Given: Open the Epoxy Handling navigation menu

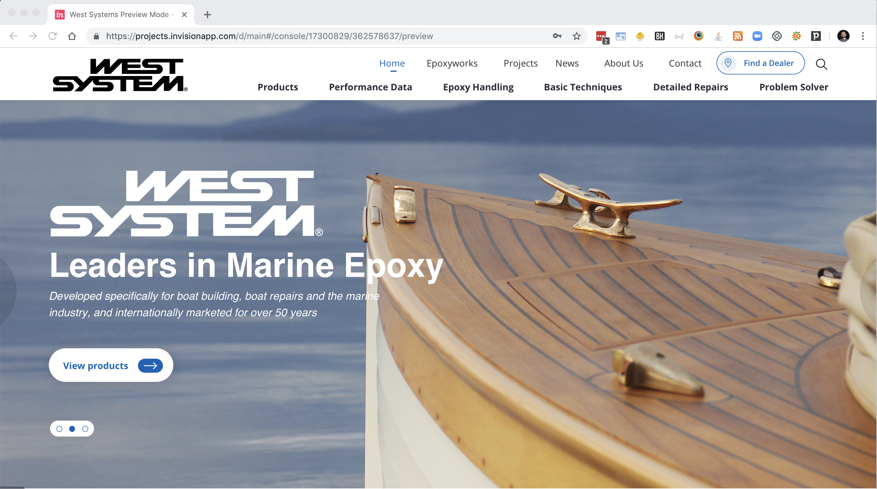Looking at the screenshot, I should 478,87.
